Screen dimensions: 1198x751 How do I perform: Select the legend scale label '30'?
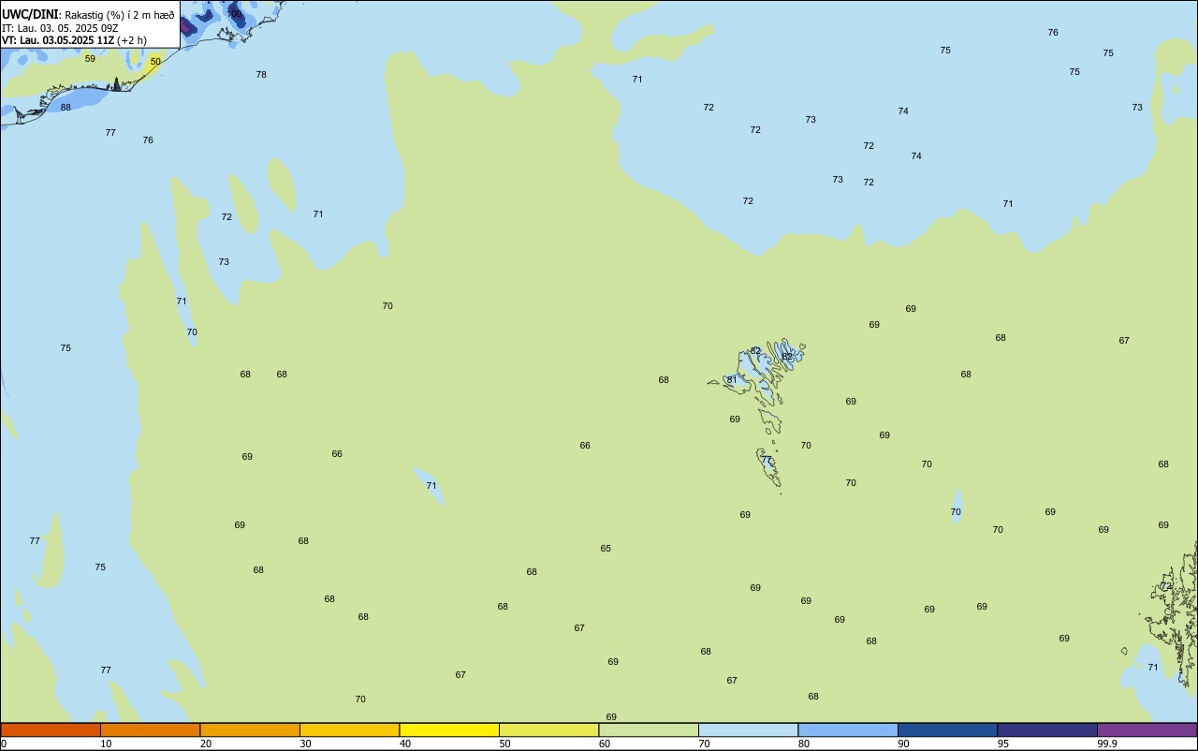[305, 744]
